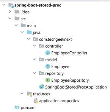
Task: Collapse the repository package chevron
Action: coord(35,73)
